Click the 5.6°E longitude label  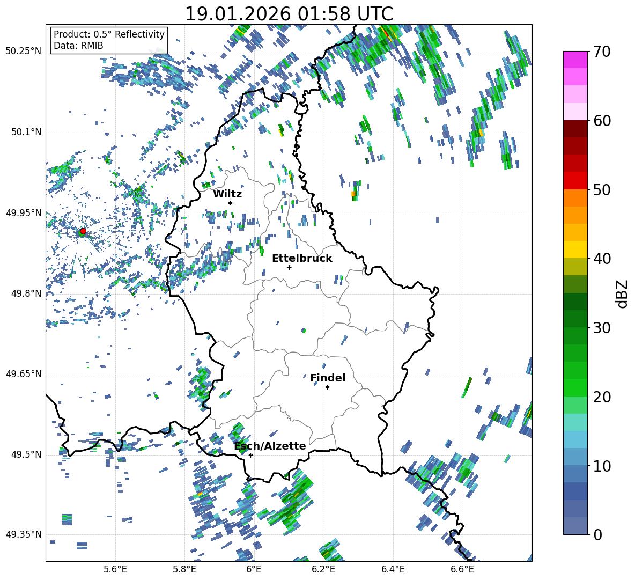coord(115,569)
